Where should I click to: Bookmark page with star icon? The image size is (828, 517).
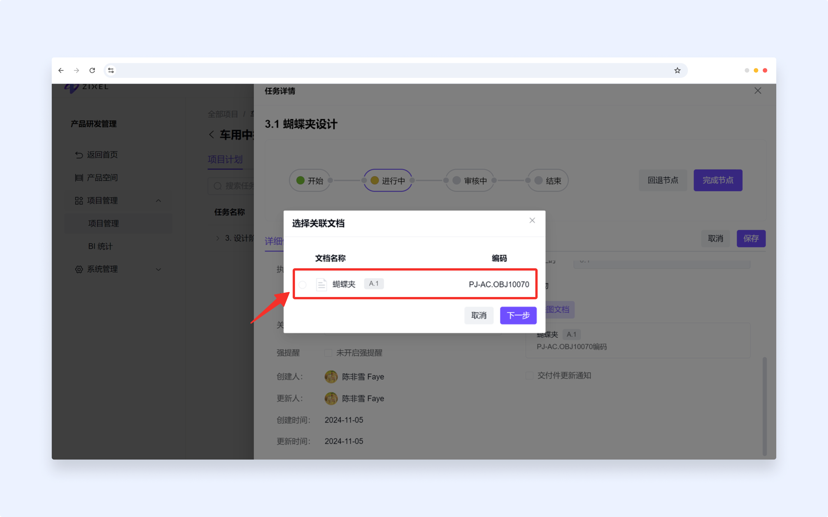(x=677, y=70)
